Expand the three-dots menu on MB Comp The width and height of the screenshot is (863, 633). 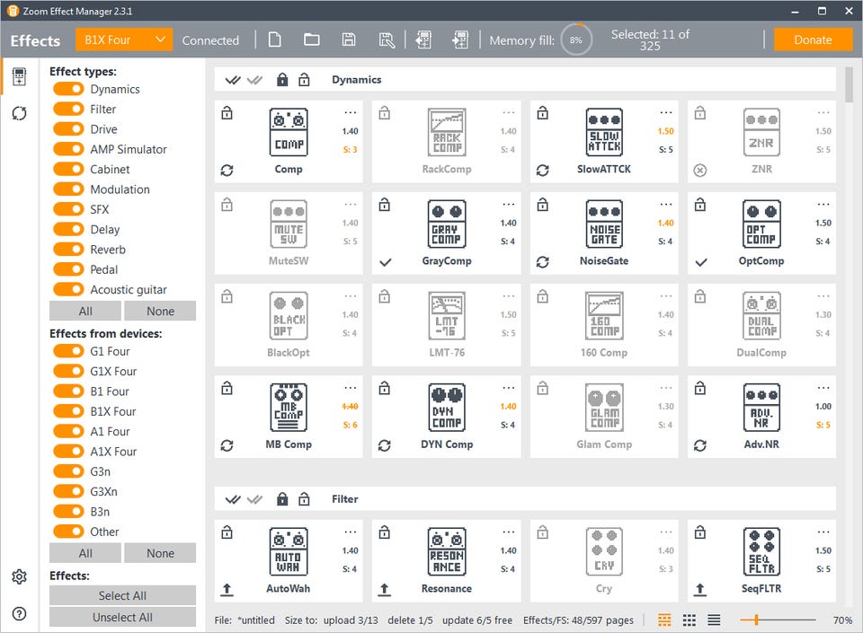pos(352,388)
